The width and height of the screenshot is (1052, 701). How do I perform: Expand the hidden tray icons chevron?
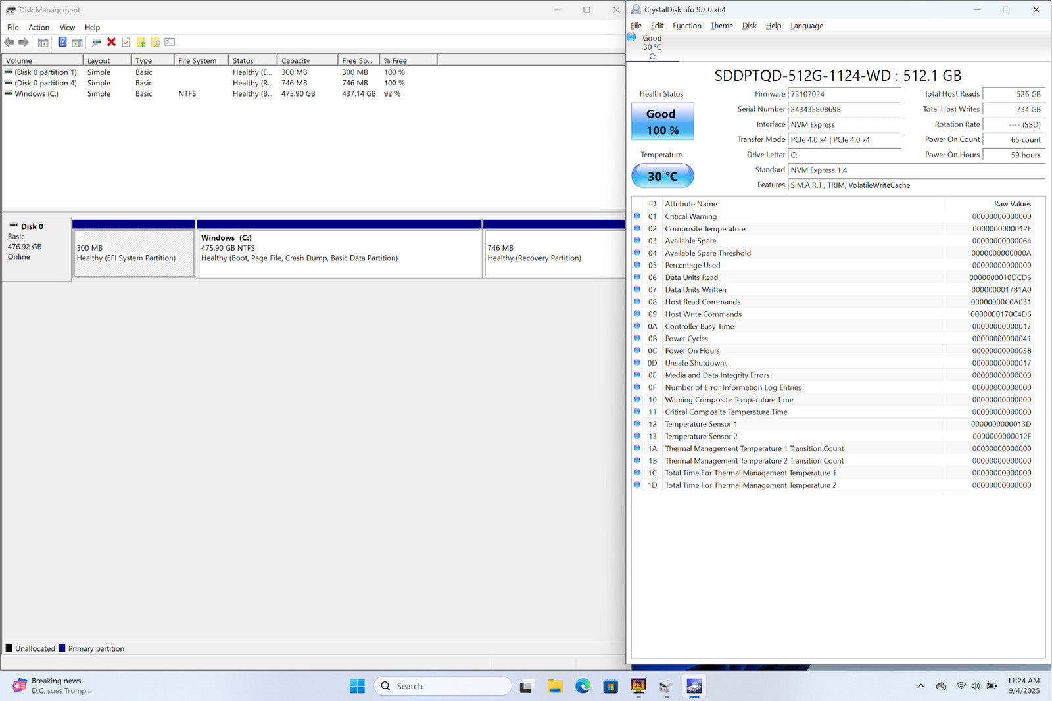coord(920,686)
